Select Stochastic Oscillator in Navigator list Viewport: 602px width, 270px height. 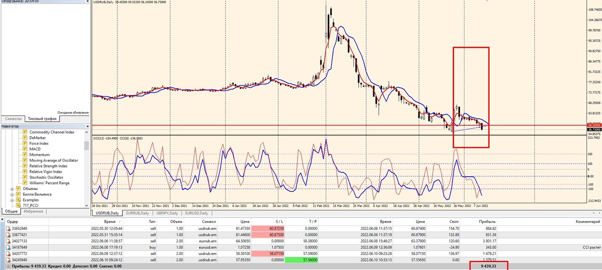[x=46, y=177]
